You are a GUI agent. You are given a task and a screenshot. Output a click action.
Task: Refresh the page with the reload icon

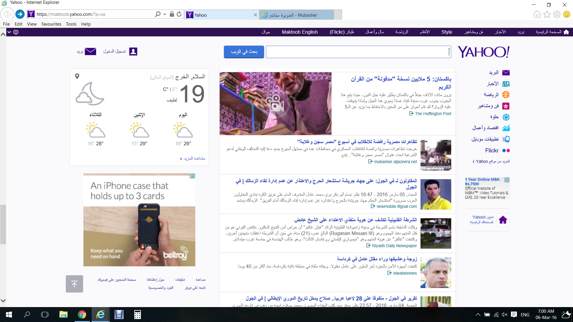pos(179,14)
